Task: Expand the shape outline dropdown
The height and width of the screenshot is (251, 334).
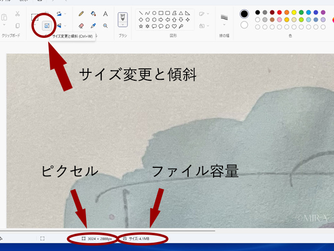Action: 203,14
